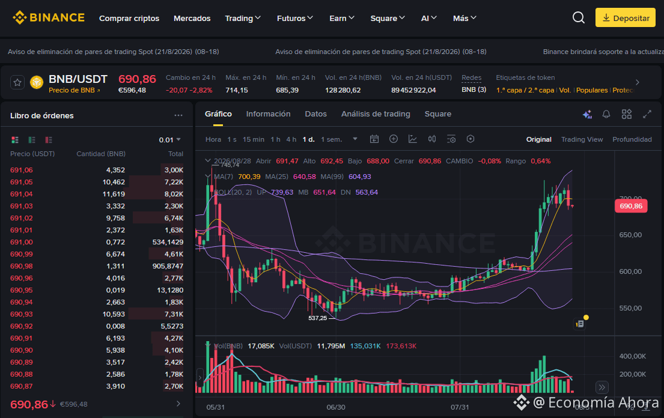Screen dimensions: 664x418
Task: Set a price alert with bell icon
Action: (x=606, y=114)
